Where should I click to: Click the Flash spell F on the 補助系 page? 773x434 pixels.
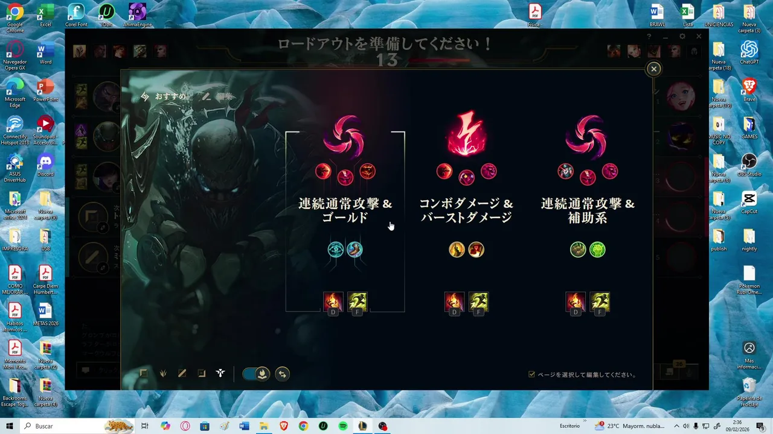[x=600, y=301]
